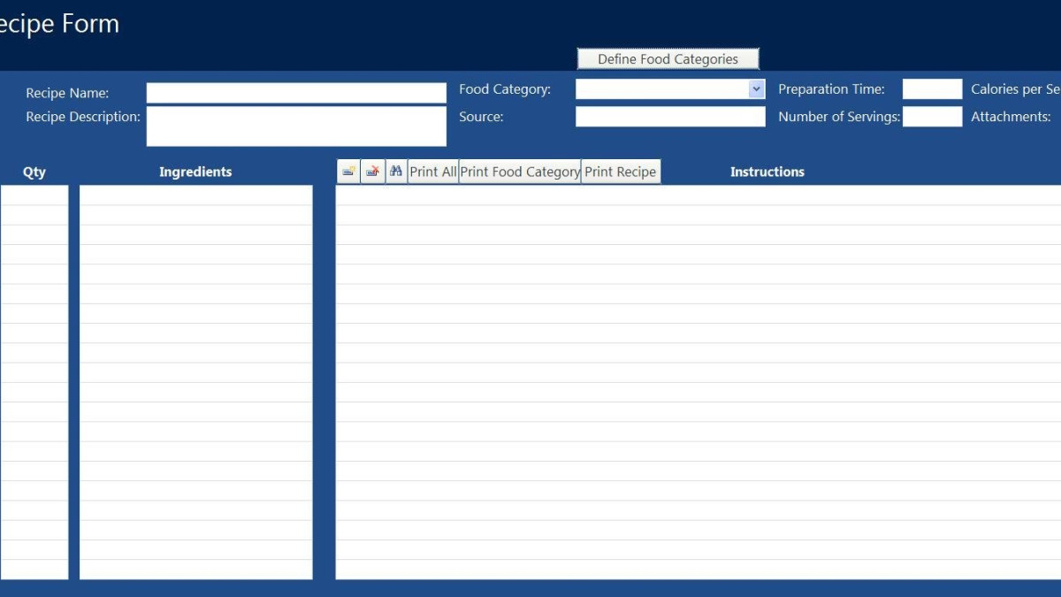
Task: Open the Define Food Categories dialog
Action: click(668, 59)
